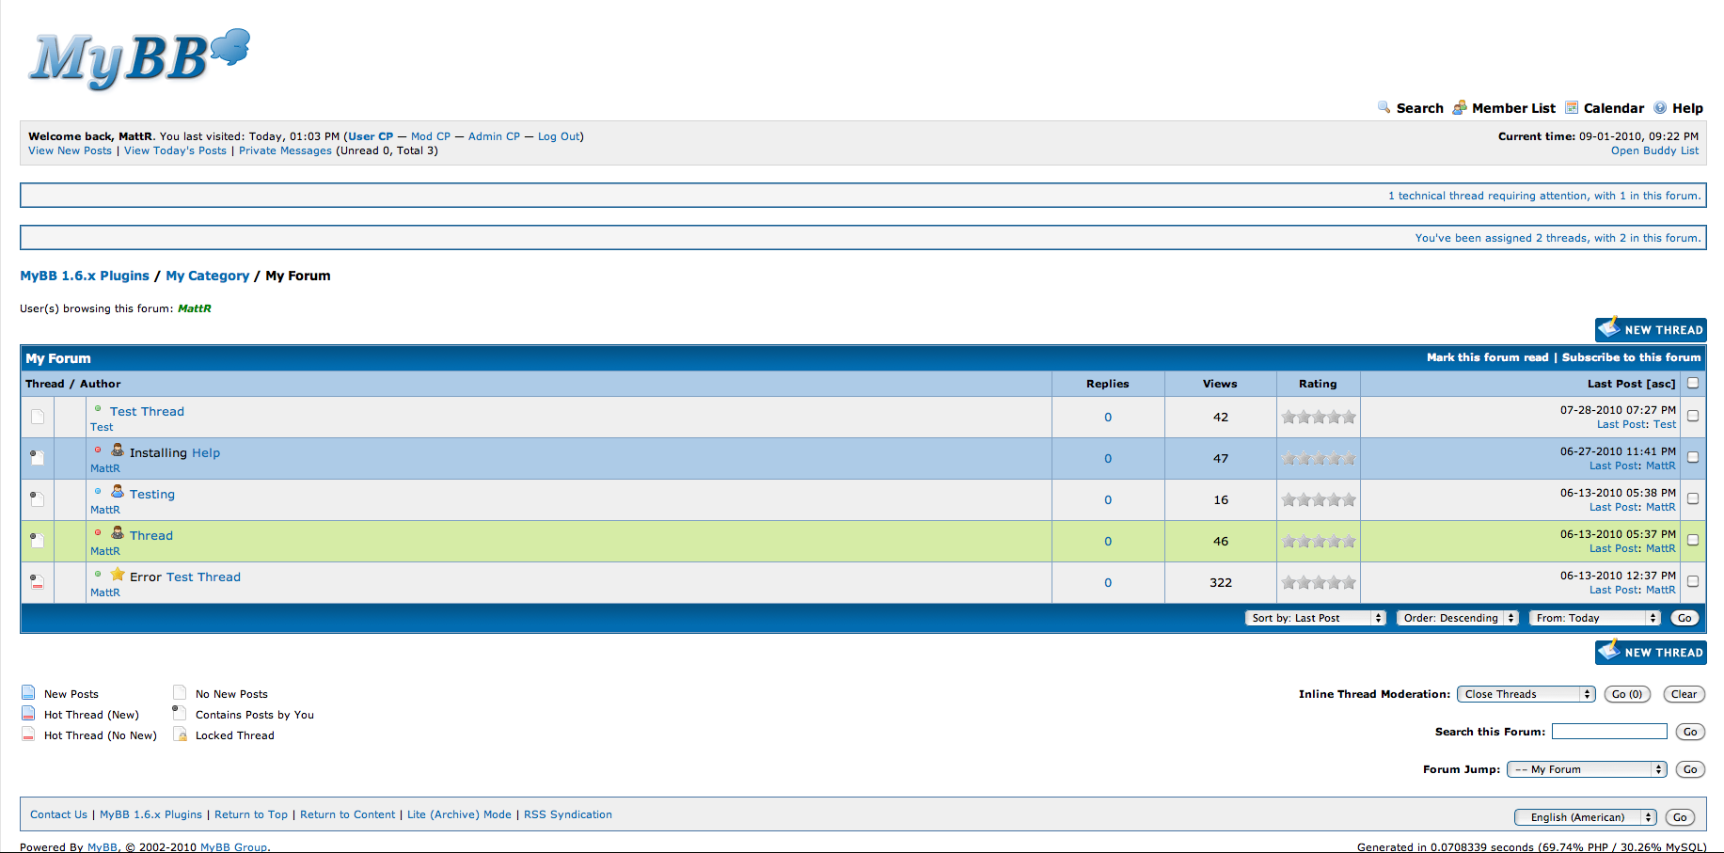1724x853 pixels.
Task: Focus the Search this Forum text field
Action: (1608, 732)
